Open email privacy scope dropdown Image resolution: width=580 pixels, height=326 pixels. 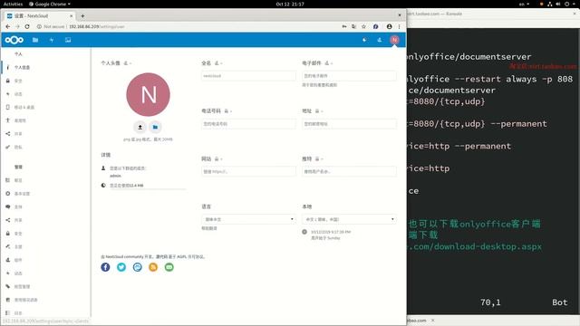[x=328, y=63]
